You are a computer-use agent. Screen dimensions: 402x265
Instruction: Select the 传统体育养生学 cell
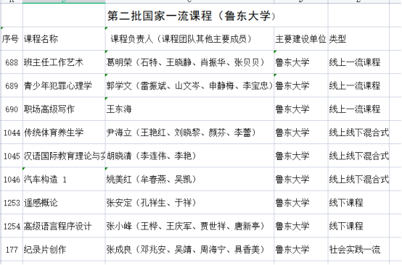pyautogui.click(x=64, y=132)
